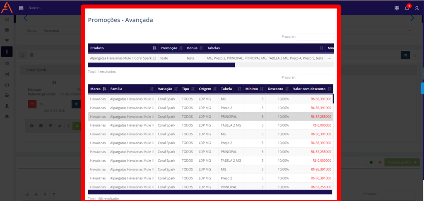Open the hamburger menu icon beside Buscar

click(x=21, y=8)
